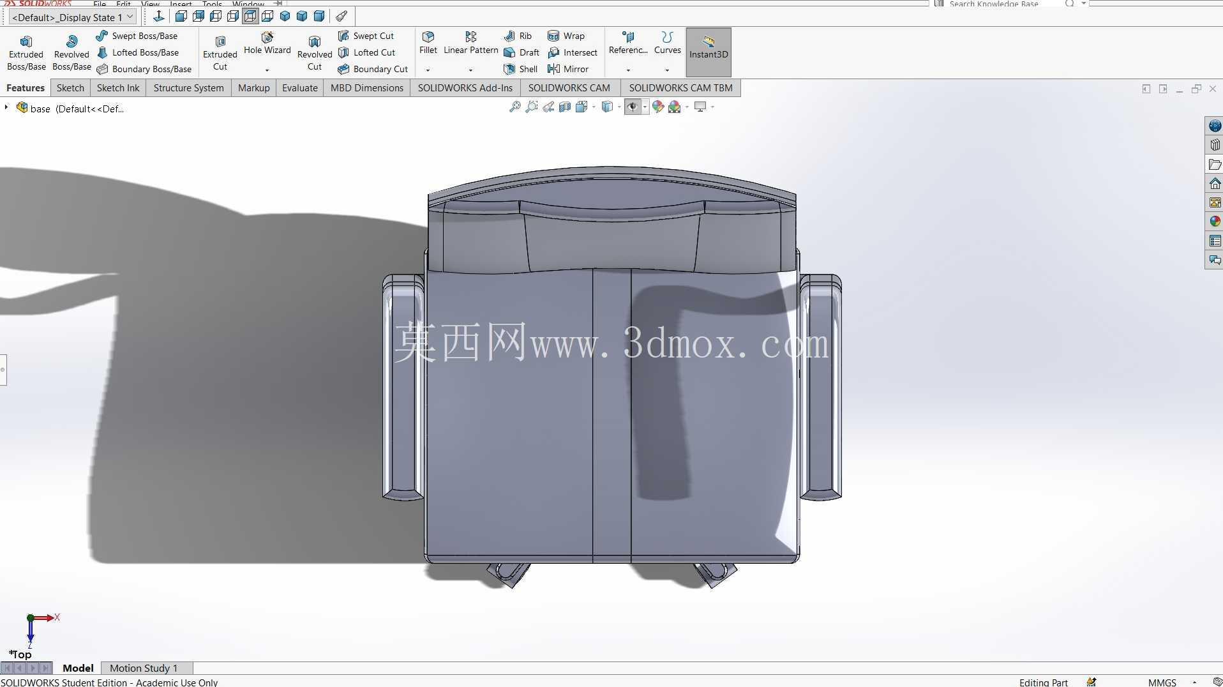
Task: Expand Linear Pattern dropdown arrow
Action: point(471,70)
